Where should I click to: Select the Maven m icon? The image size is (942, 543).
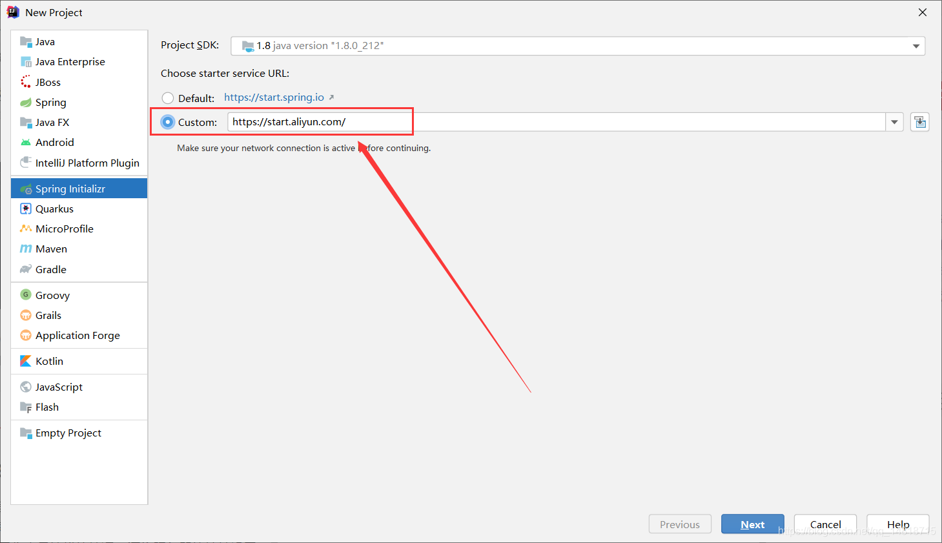coord(26,249)
